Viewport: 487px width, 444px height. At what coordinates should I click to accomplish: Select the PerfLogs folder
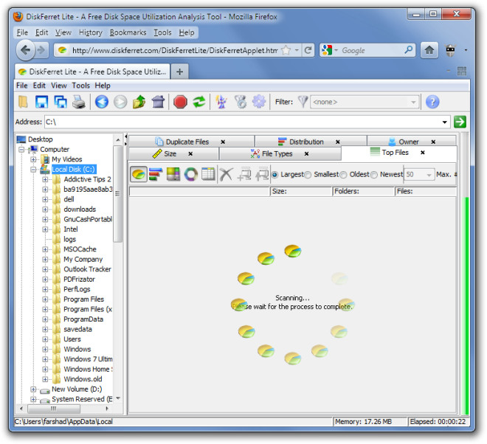[77, 289]
